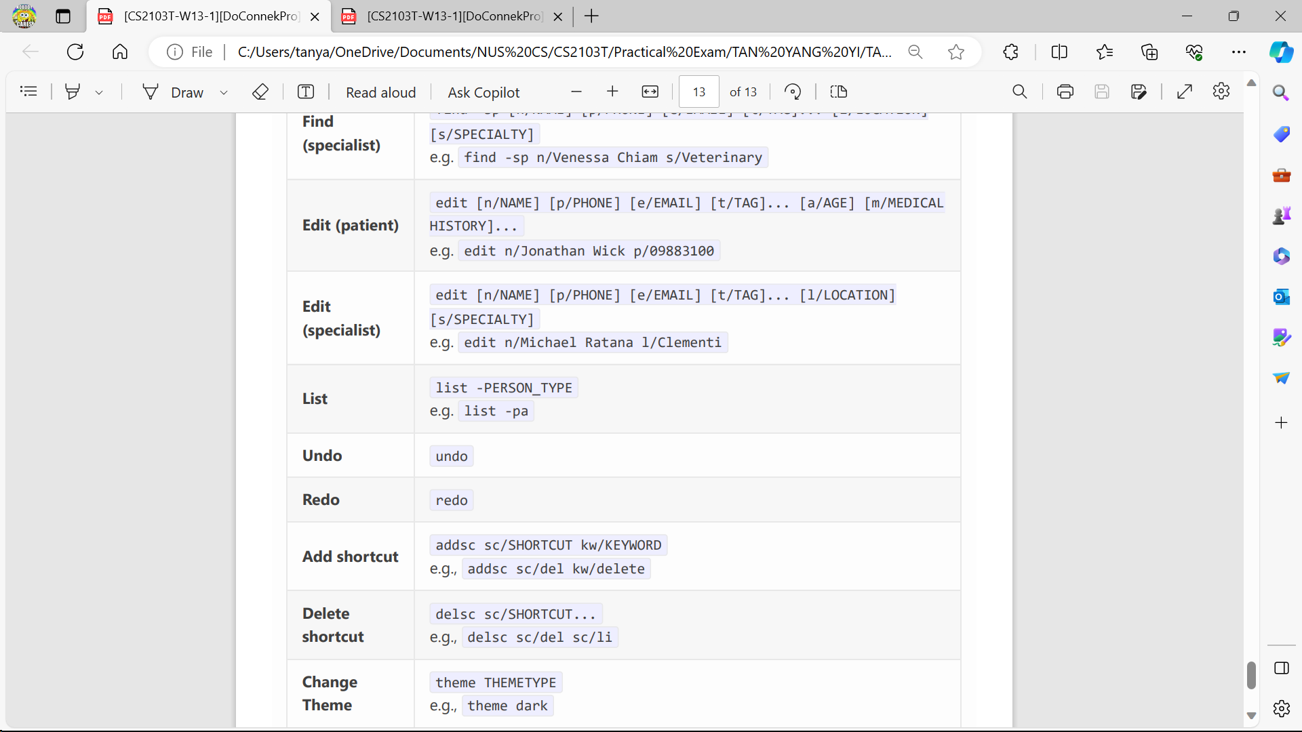Viewport: 1302px width, 732px height.
Task: Click the Read aloud button
Action: (380, 92)
